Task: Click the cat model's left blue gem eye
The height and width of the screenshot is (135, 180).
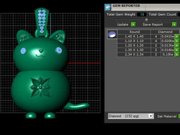Action: [x=23, y=51]
